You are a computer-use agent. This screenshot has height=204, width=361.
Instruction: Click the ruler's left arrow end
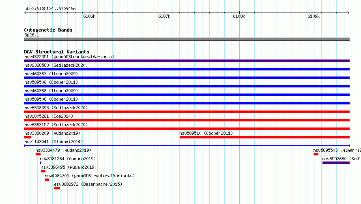[x=25, y=13]
